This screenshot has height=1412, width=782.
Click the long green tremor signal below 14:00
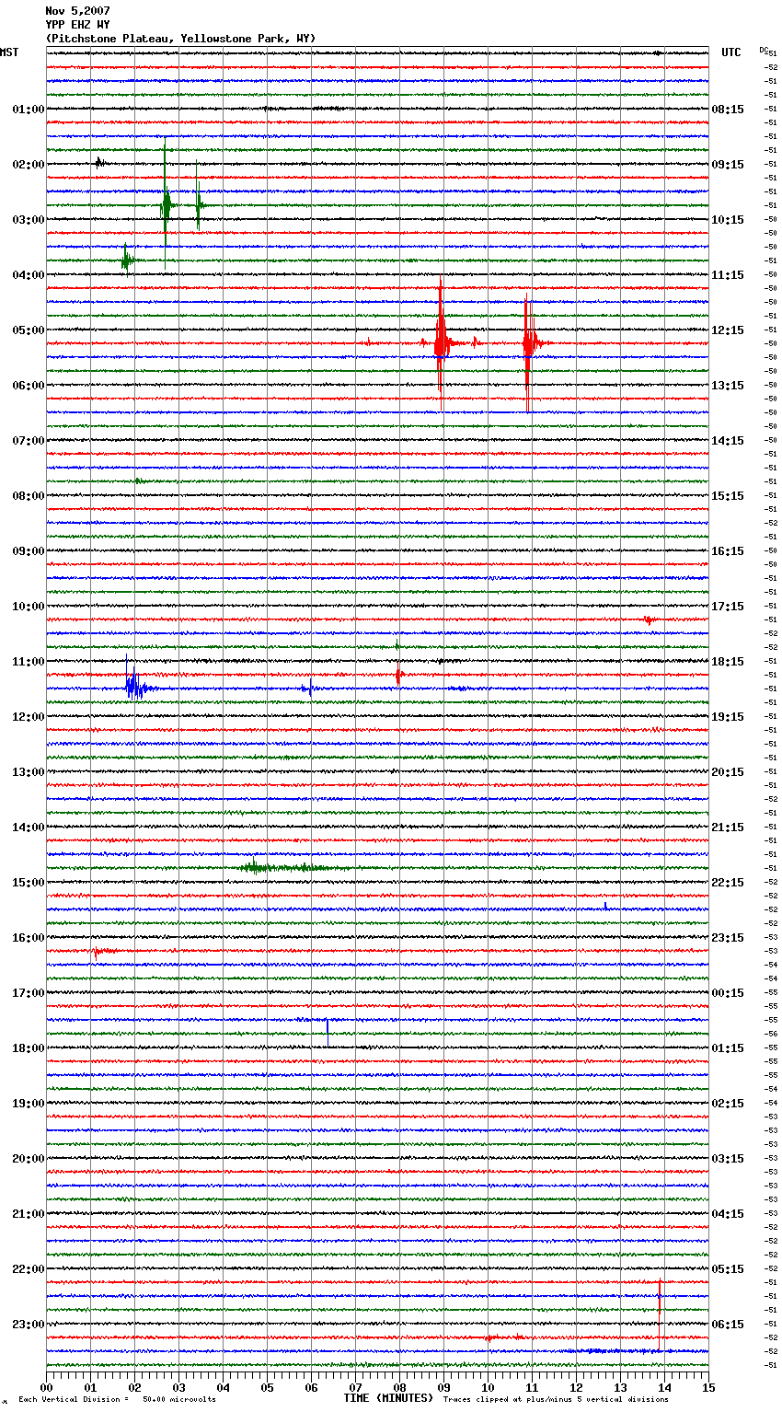point(294,867)
